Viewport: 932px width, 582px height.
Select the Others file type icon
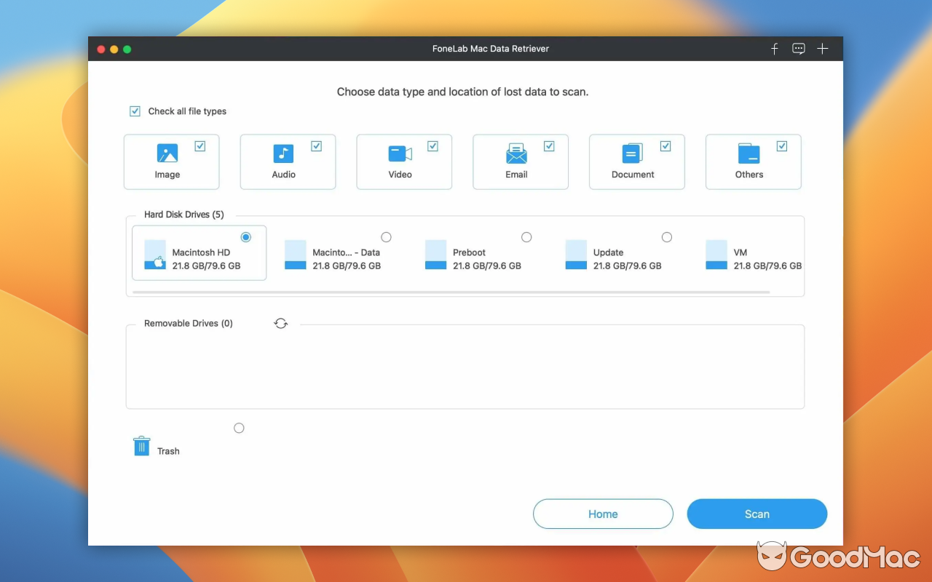pos(749,154)
